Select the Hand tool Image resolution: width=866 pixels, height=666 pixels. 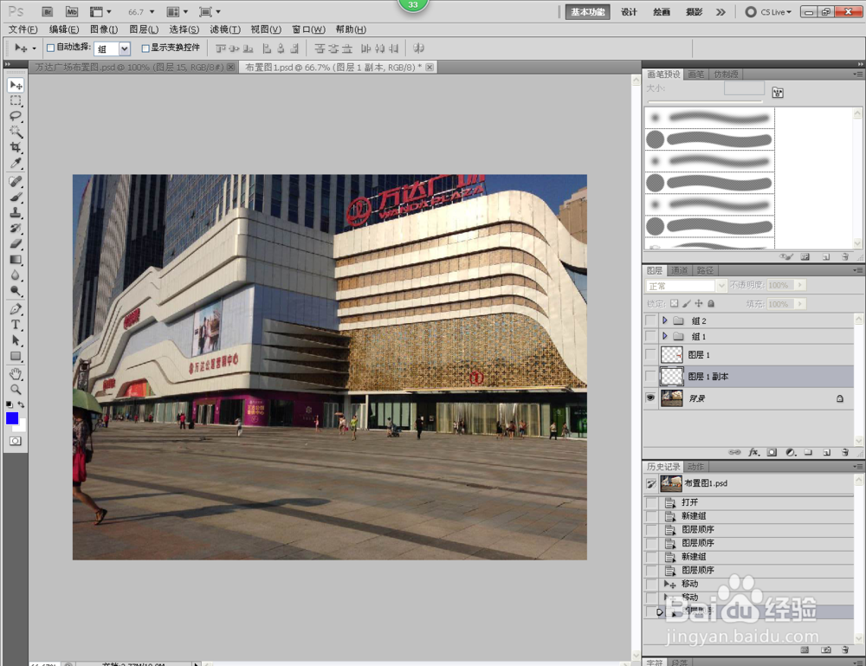[x=16, y=374]
